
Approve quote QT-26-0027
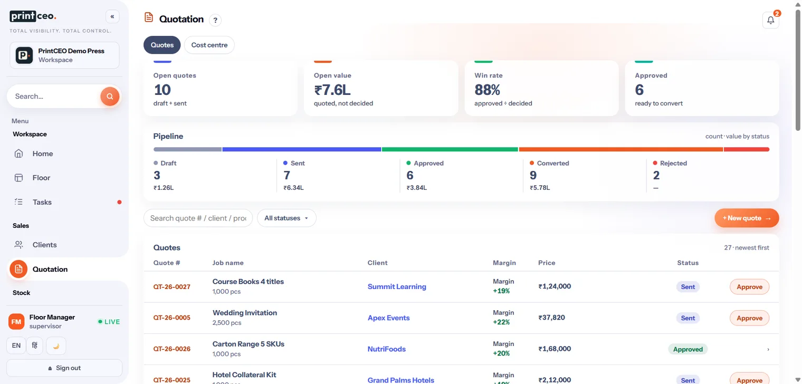coord(749,287)
